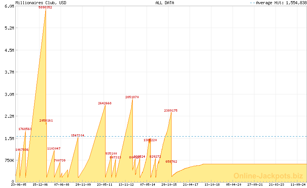Viewport: 307px width, 188px height.
Task: Click the 29-10-15 x-axis date
Action: (169, 185)
